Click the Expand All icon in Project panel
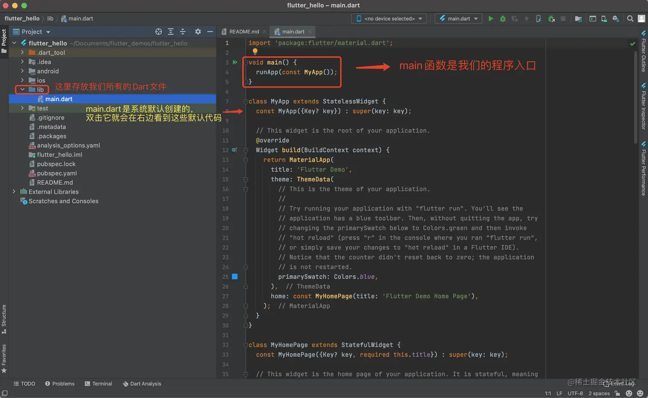The height and width of the screenshot is (398, 648). 171,32
